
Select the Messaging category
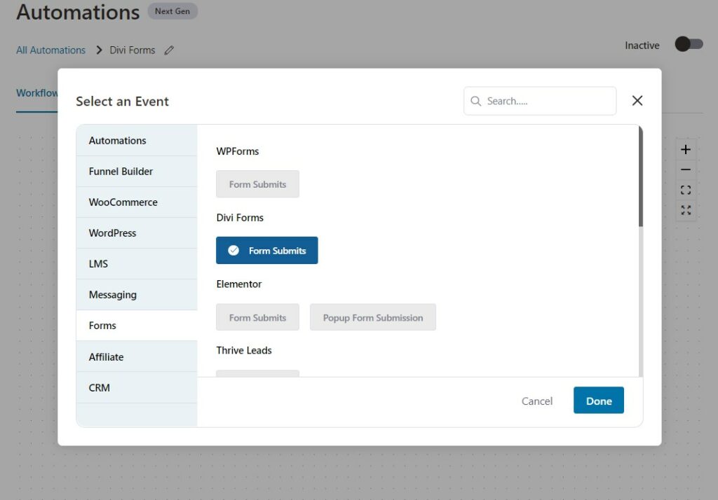tap(137, 295)
